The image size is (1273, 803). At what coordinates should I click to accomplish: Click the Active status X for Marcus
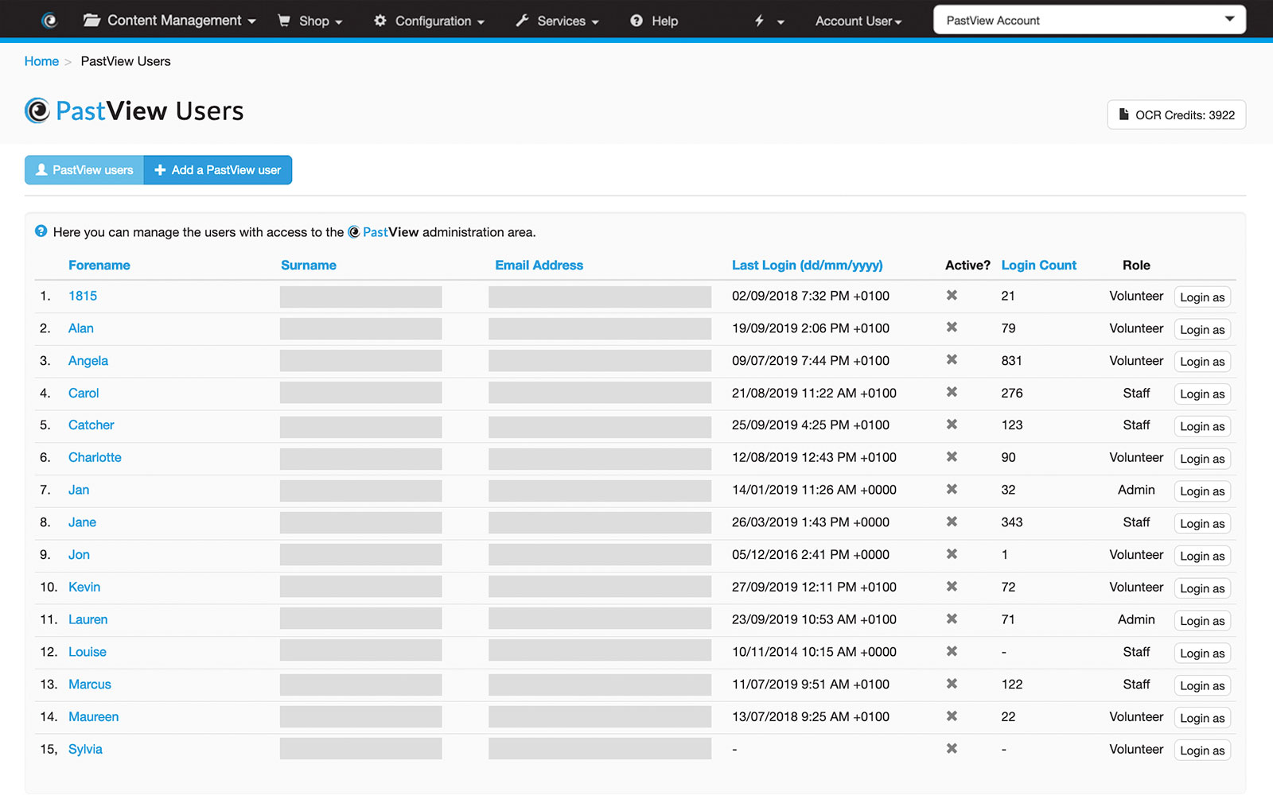952,684
